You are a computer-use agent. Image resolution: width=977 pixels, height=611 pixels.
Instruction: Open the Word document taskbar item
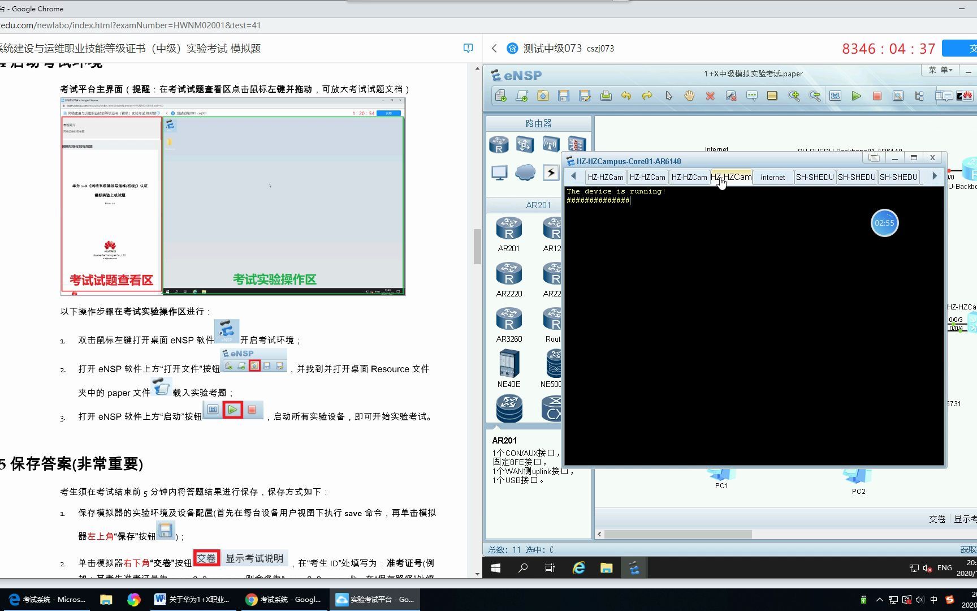pos(192,599)
